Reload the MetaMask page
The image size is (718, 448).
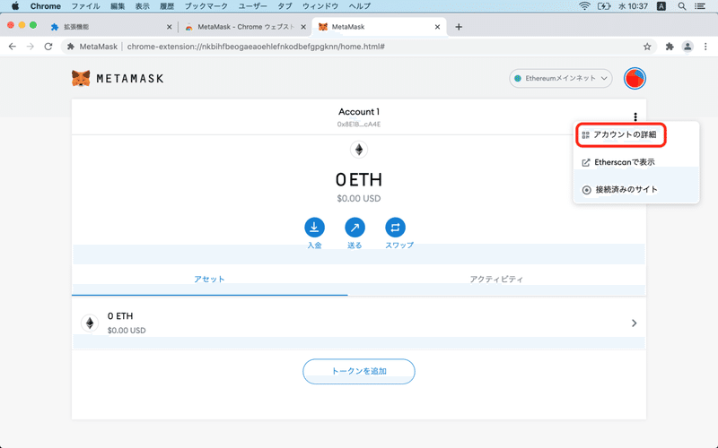pyautogui.click(x=48, y=47)
